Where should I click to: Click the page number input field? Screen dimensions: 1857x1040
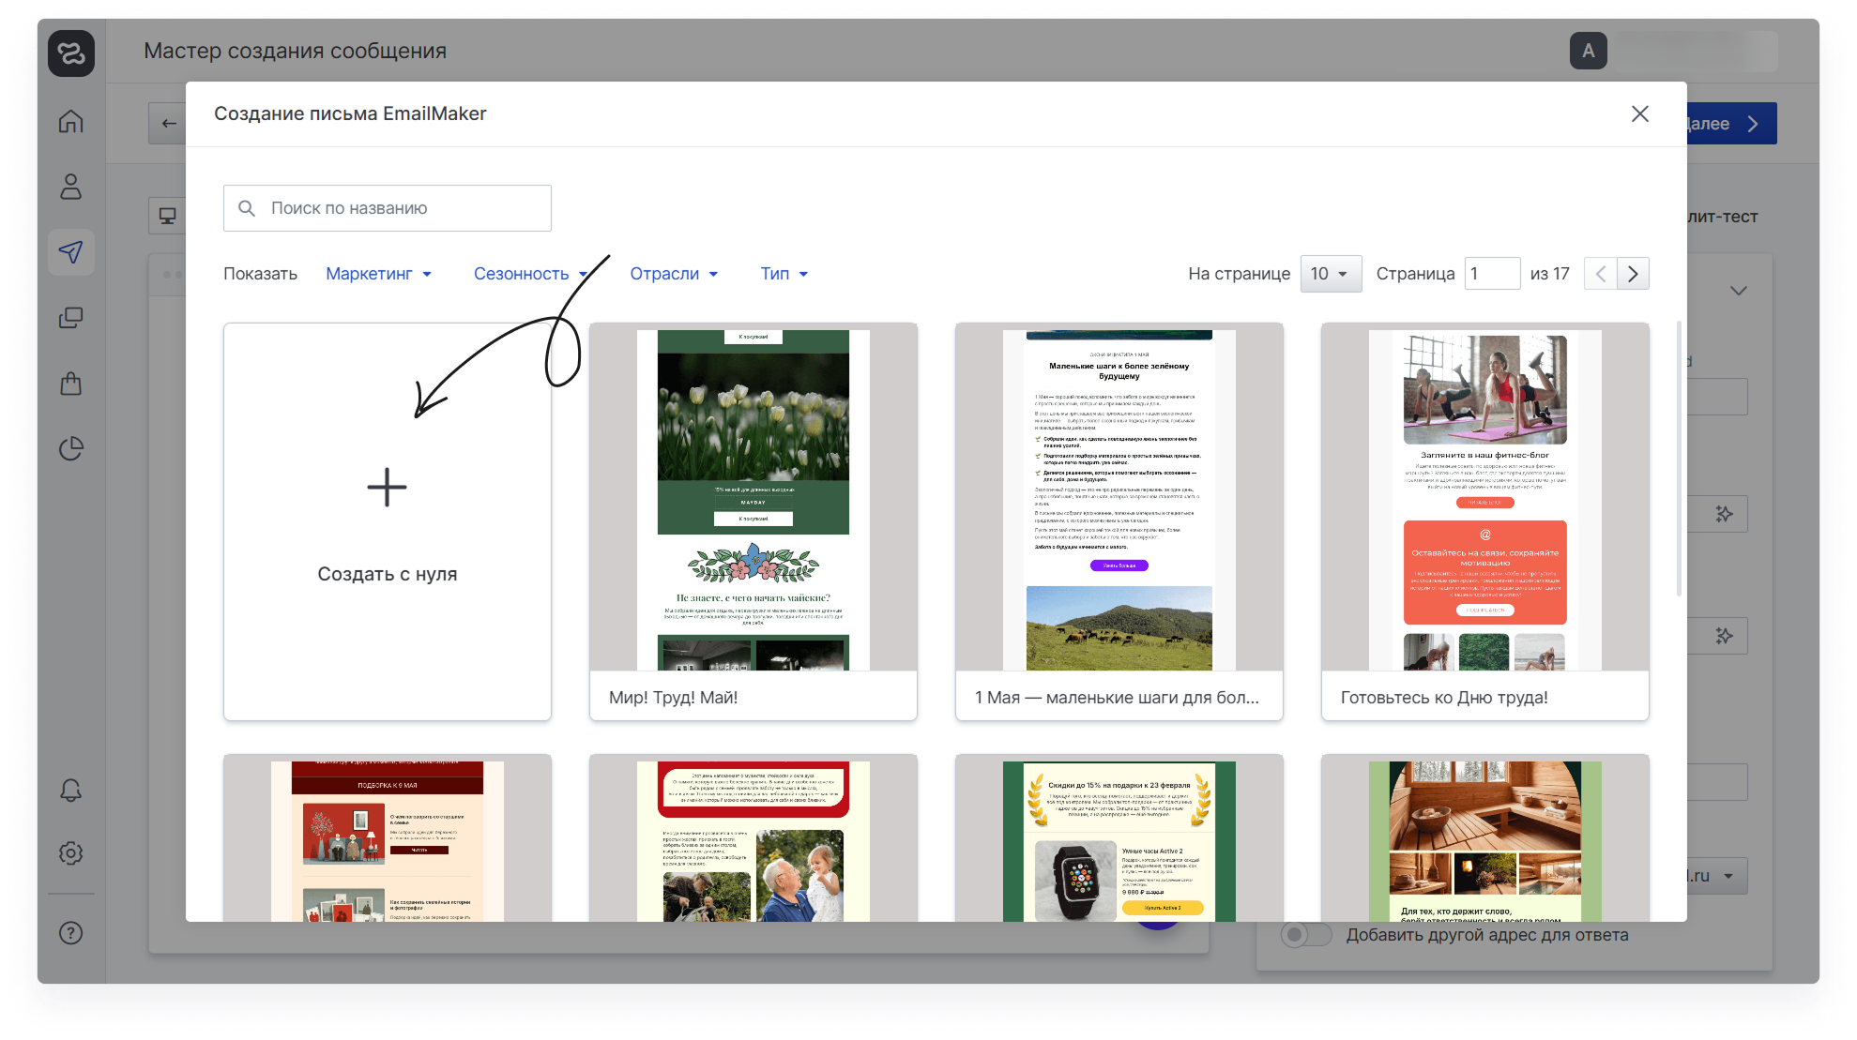[x=1492, y=274]
